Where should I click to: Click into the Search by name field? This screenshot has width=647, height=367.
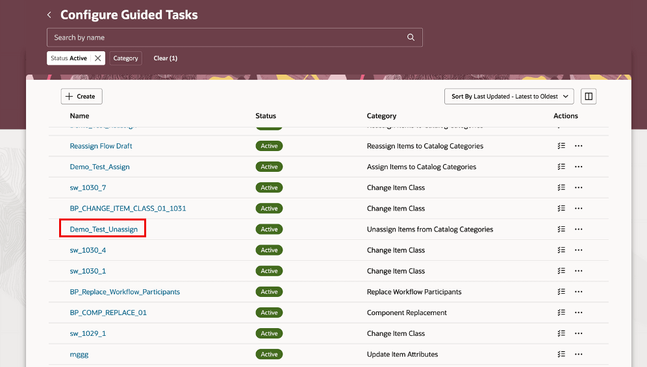(x=227, y=38)
